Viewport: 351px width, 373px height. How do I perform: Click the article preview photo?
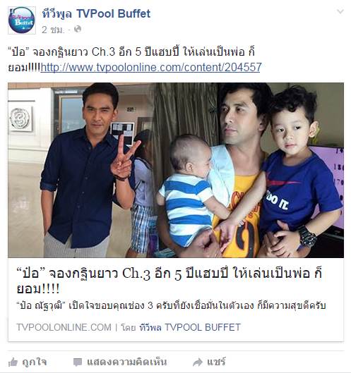click(176, 170)
